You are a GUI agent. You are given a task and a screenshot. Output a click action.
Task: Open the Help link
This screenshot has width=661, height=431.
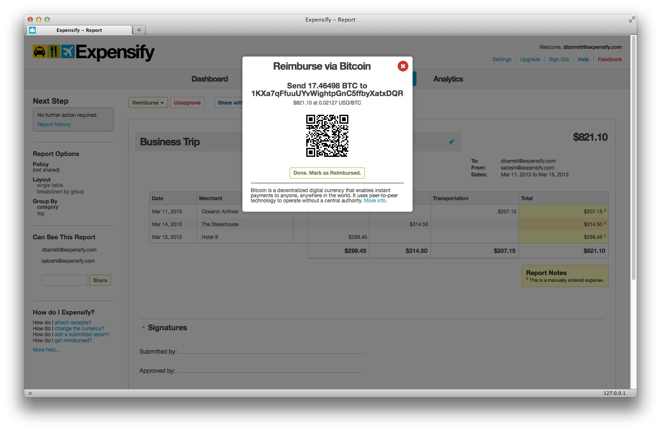[583, 60]
